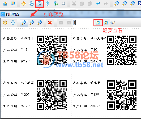The image size is (141, 119).
Task: Click date text 2018.1
Action: [95, 106]
